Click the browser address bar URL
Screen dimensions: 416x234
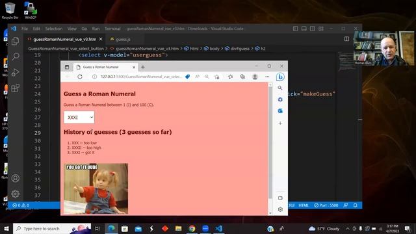(x=141, y=77)
